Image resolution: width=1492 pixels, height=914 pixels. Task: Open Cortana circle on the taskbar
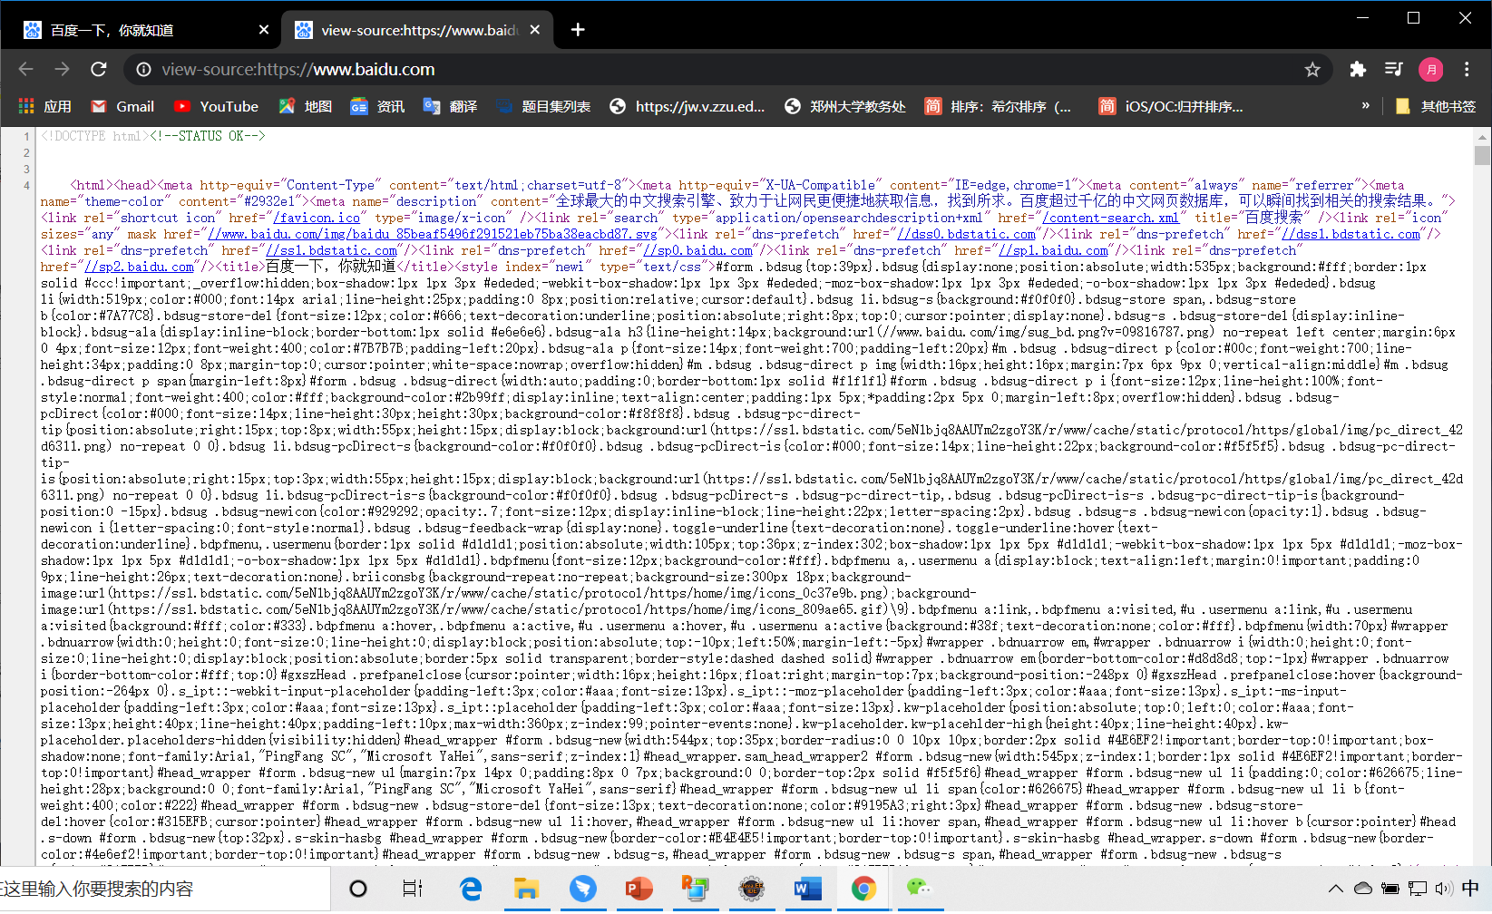click(358, 889)
